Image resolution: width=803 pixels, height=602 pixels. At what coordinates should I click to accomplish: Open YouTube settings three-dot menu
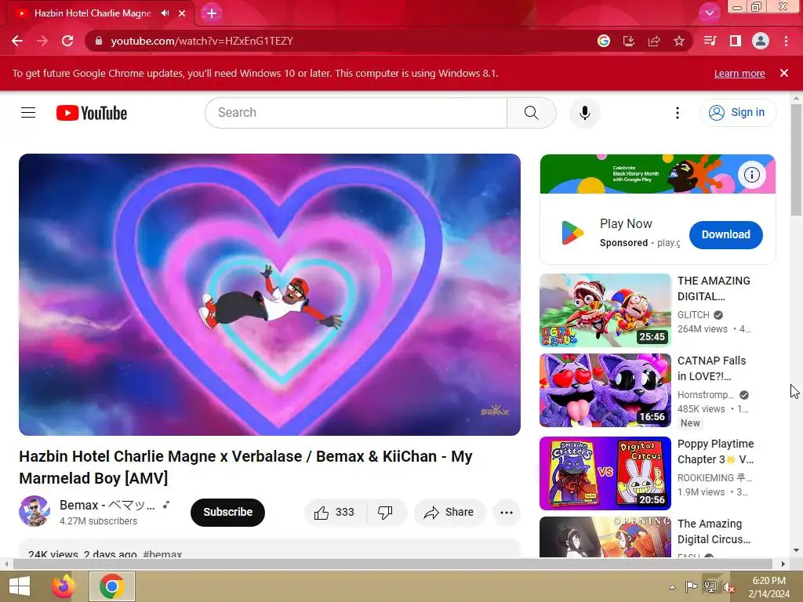[x=677, y=113]
